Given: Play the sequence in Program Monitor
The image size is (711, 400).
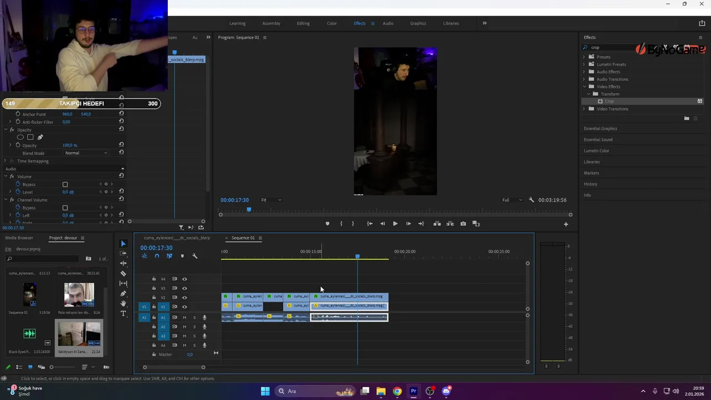Looking at the screenshot, I should point(395,224).
